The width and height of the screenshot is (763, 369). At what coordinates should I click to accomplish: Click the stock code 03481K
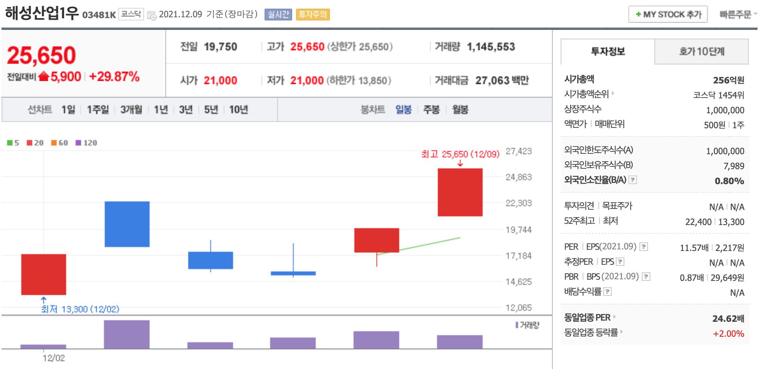[x=99, y=15]
